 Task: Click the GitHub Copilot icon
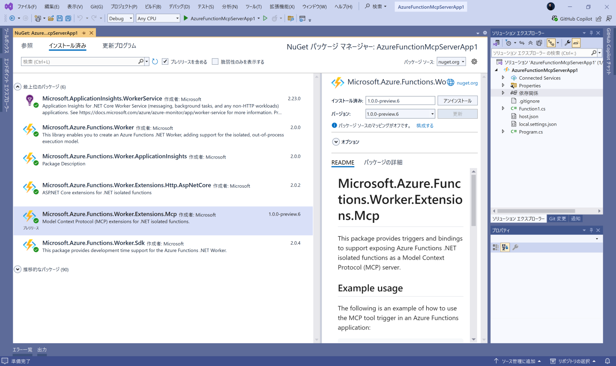pyautogui.click(x=555, y=19)
